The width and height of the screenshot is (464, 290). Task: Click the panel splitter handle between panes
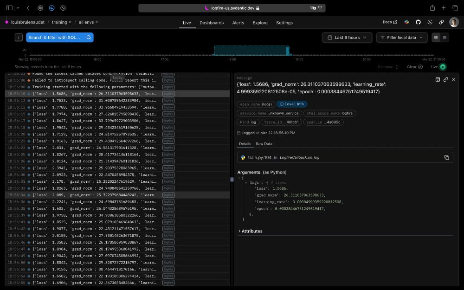232,179
